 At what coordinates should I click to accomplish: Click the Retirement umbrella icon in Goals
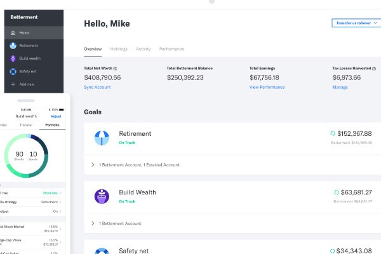[x=102, y=137]
